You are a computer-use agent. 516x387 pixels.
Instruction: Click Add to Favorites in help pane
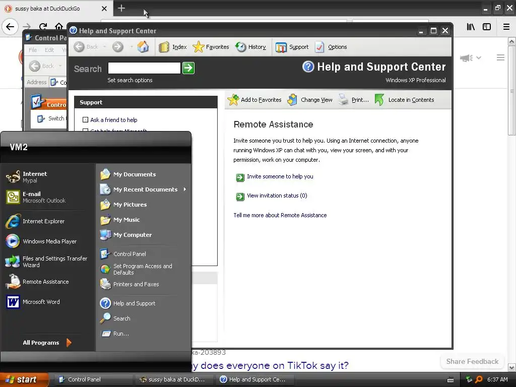point(254,100)
